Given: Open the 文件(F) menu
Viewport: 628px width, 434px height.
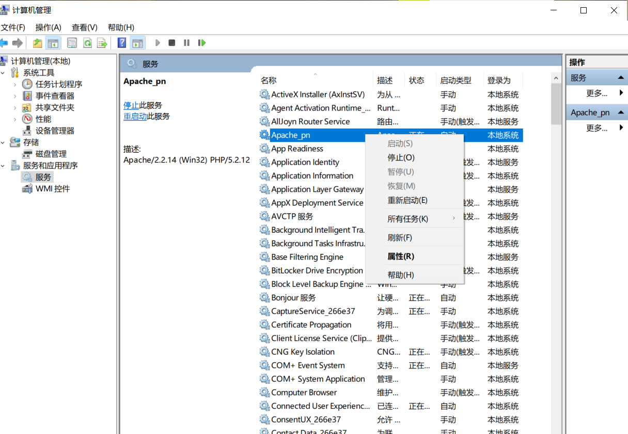Looking at the screenshot, I should (13, 27).
